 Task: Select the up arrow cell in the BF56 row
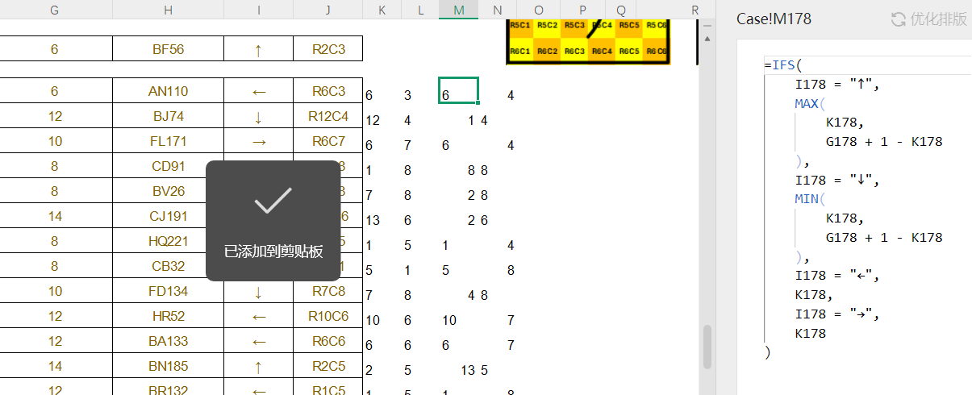258,49
